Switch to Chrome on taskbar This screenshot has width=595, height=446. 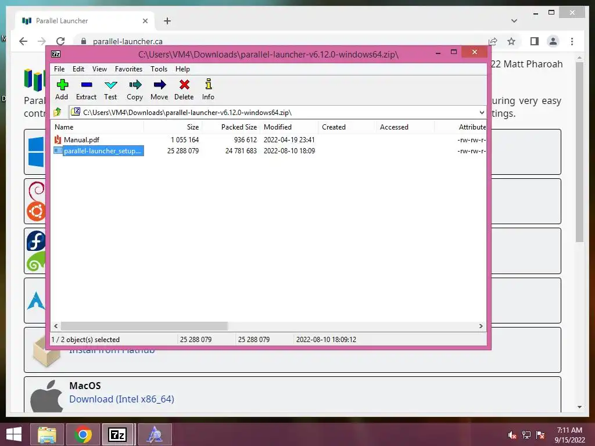pos(83,434)
